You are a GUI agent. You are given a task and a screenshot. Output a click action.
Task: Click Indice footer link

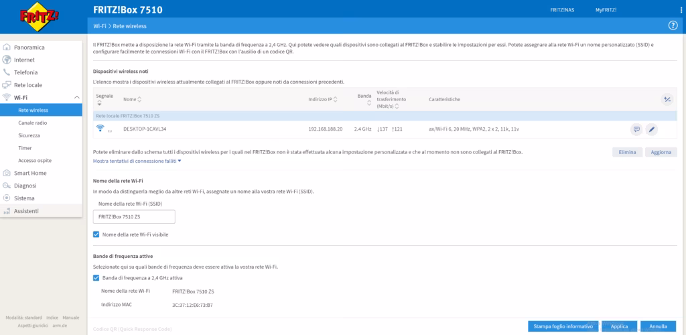52,318
